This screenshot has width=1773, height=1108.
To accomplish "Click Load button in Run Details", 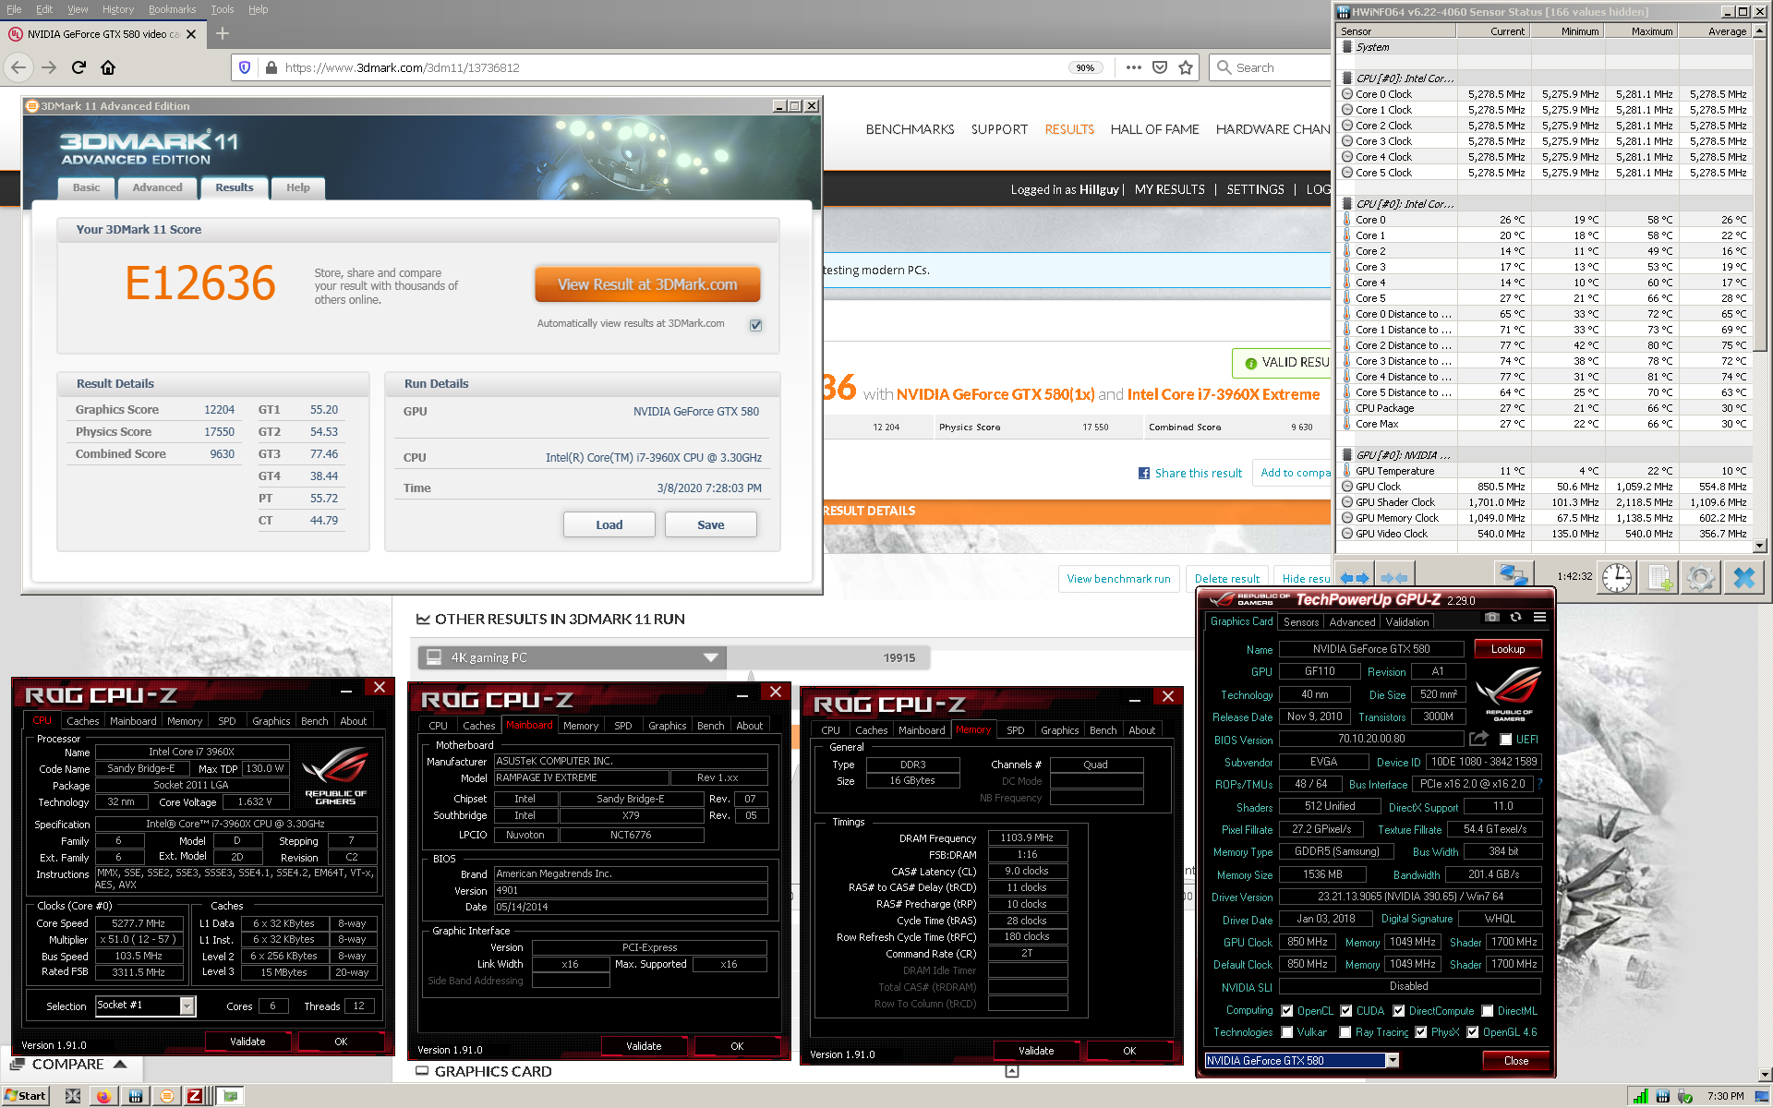I will (x=609, y=524).
